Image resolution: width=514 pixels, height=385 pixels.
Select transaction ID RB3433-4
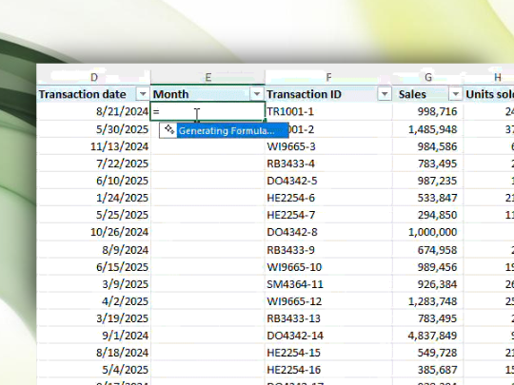(x=328, y=164)
